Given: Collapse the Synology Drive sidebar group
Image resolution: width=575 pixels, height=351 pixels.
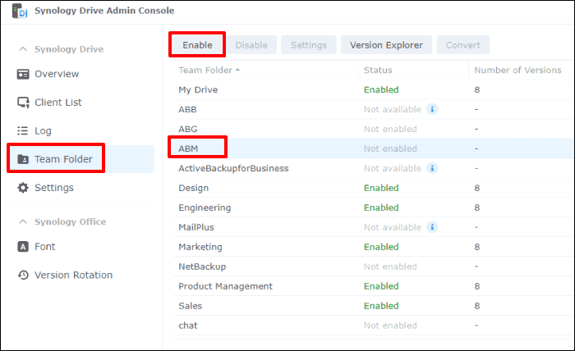Looking at the screenshot, I should [x=22, y=49].
